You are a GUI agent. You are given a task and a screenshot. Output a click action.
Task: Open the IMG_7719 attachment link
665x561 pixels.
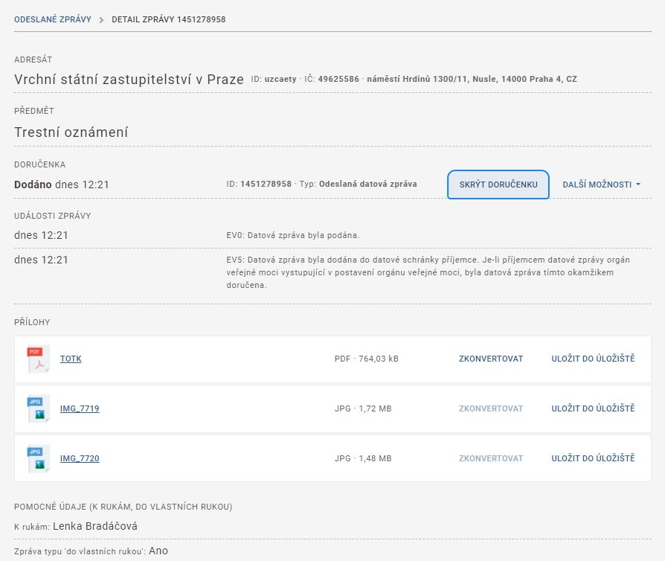click(x=80, y=408)
